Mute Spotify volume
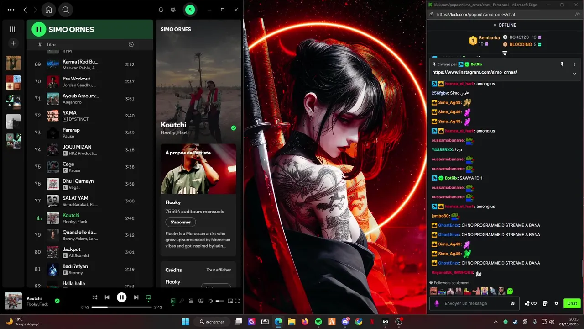Viewport: 584px width, 329px height. 210,301
